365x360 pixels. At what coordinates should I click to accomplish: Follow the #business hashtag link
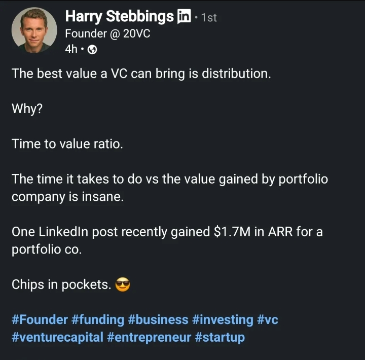(158, 319)
